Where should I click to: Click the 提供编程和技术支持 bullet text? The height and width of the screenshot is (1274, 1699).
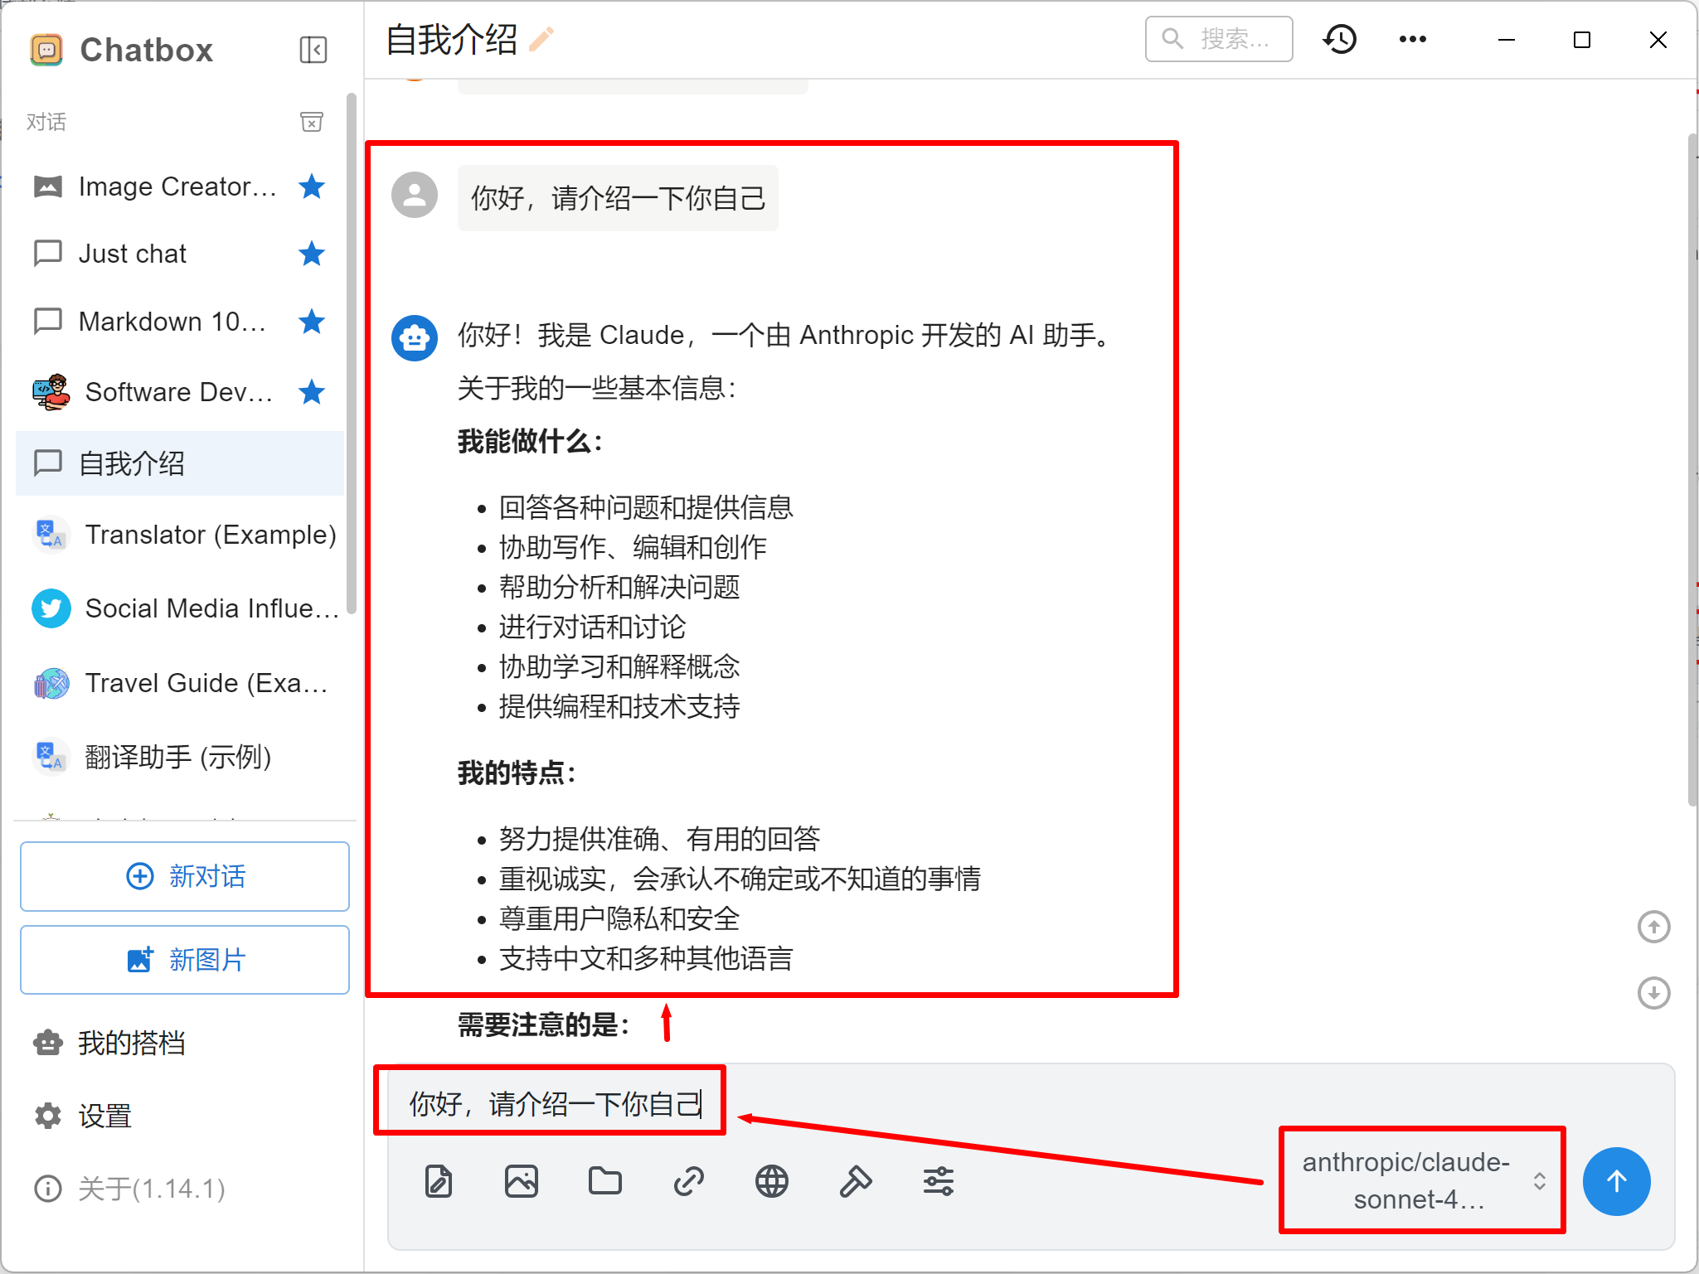pos(619,706)
